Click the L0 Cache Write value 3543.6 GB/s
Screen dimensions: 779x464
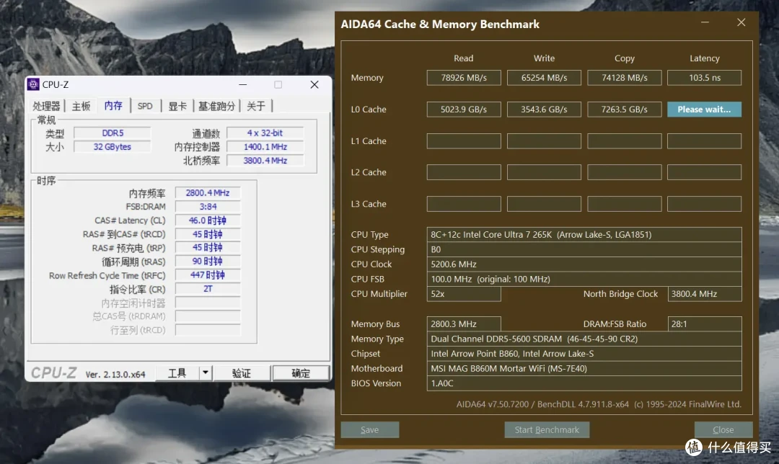pyautogui.click(x=544, y=110)
